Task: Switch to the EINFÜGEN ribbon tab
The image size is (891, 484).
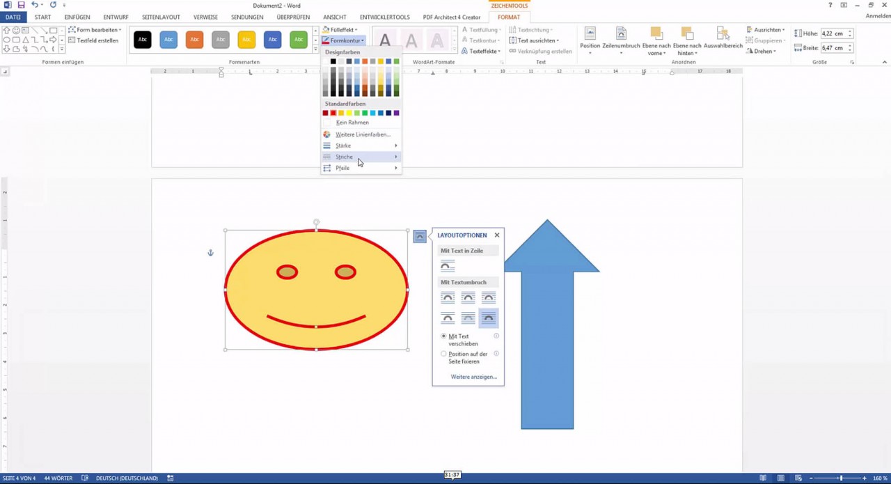Action: coord(77,17)
